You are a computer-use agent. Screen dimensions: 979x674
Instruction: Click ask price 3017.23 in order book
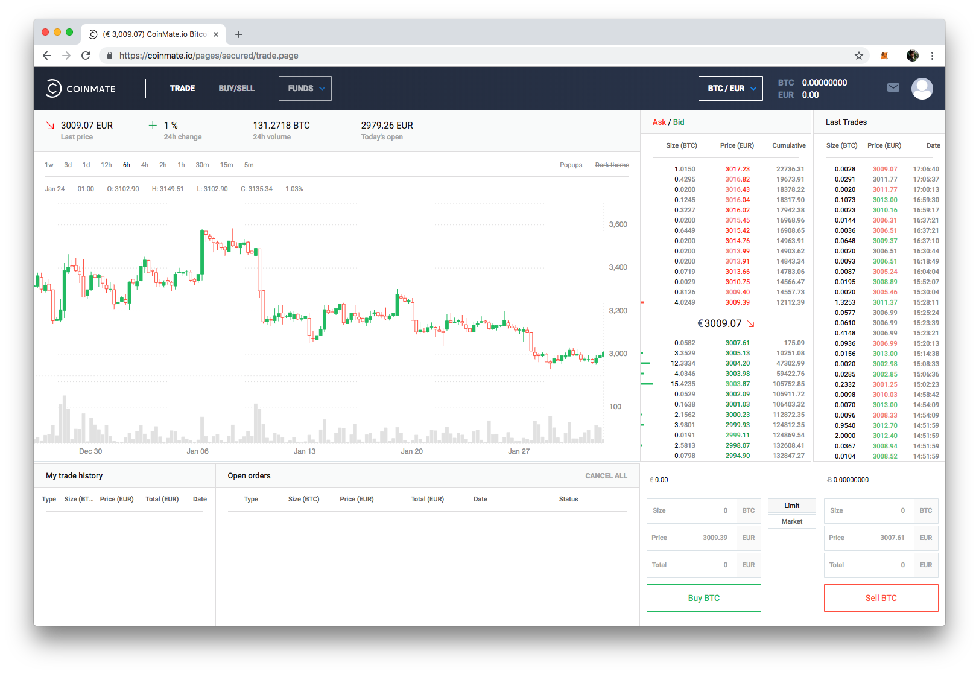[737, 170]
